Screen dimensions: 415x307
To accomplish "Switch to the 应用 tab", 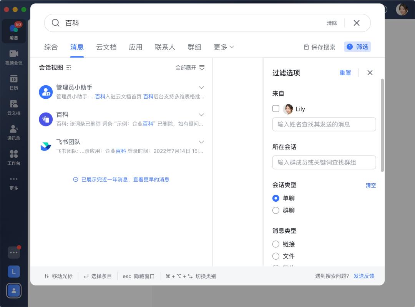I will [136, 47].
